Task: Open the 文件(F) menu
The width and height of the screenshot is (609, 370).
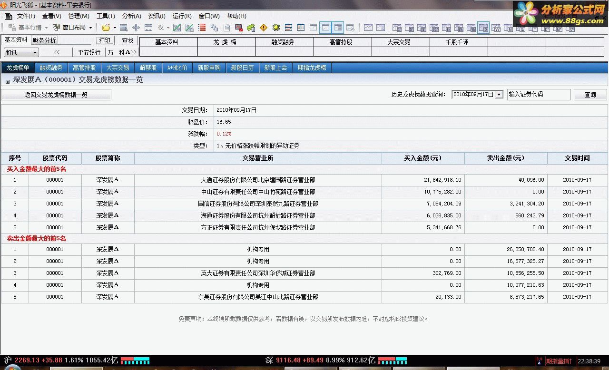Action: [x=26, y=16]
